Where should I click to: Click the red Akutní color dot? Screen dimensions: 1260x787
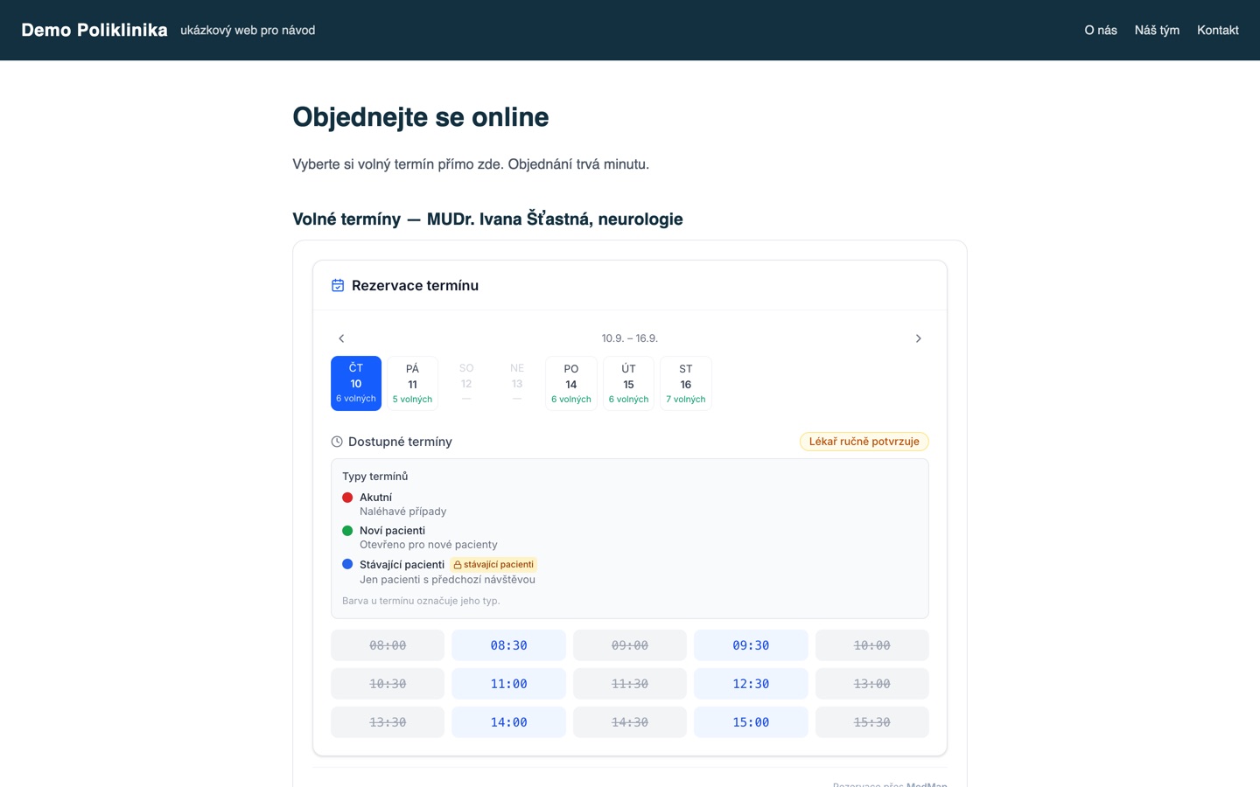click(x=347, y=498)
